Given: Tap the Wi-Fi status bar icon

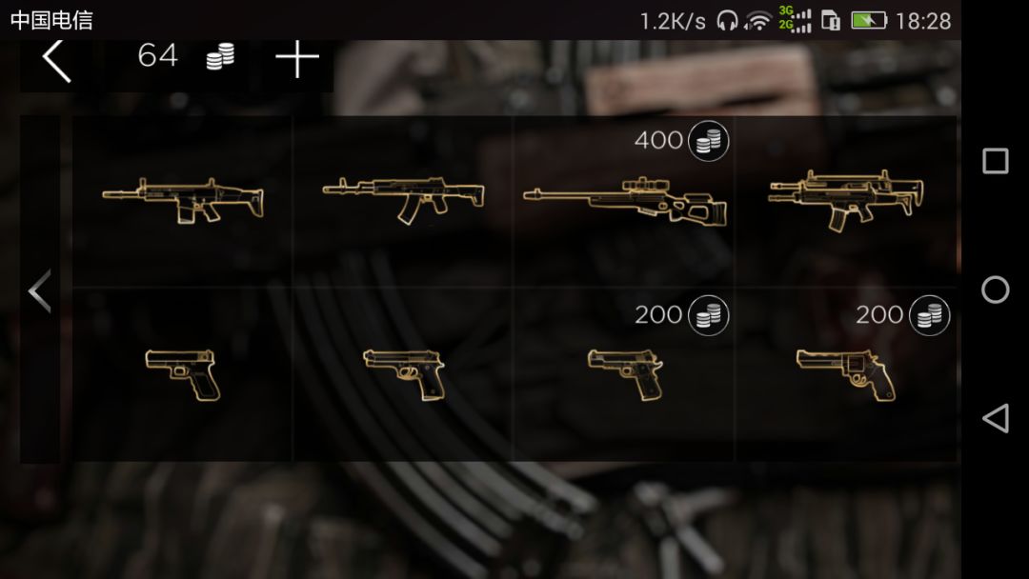Looking at the screenshot, I should coord(757,21).
